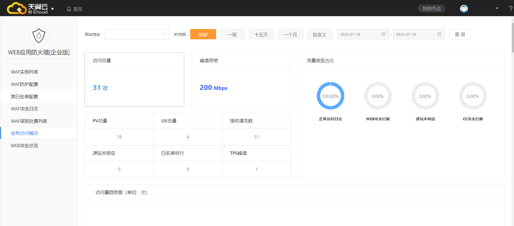The height and width of the screenshot is (226, 514).
Task: Expand the 网站地址 dropdown
Action: coord(137,34)
